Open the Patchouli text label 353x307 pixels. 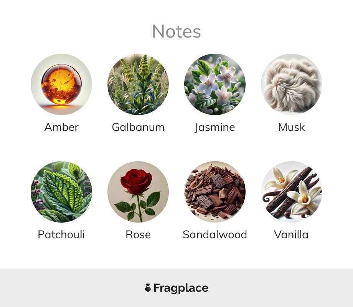(x=61, y=234)
